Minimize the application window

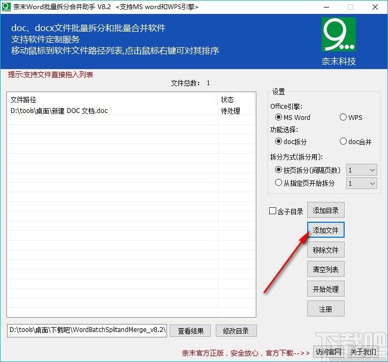[x=326, y=7]
